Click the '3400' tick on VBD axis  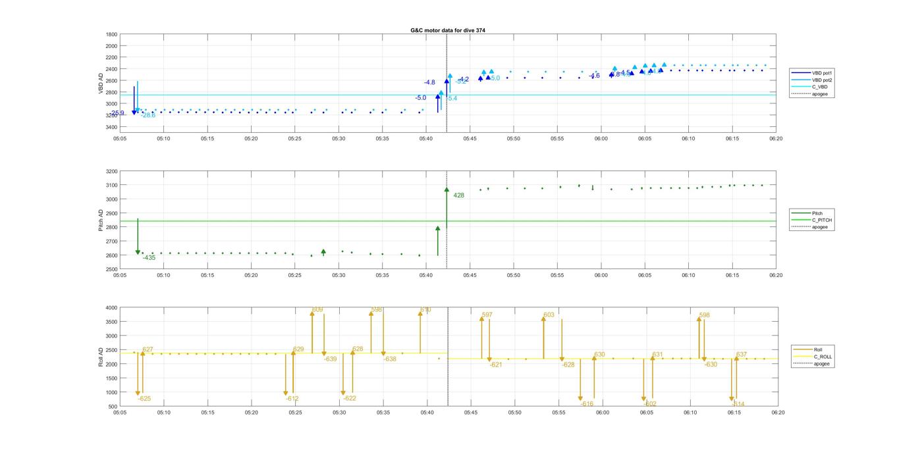111,126
